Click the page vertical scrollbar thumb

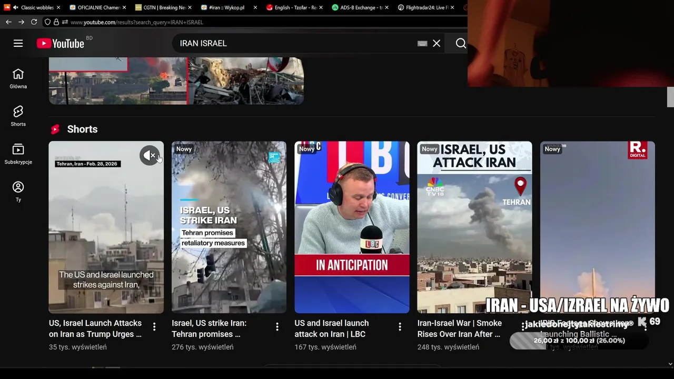click(670, 97)
